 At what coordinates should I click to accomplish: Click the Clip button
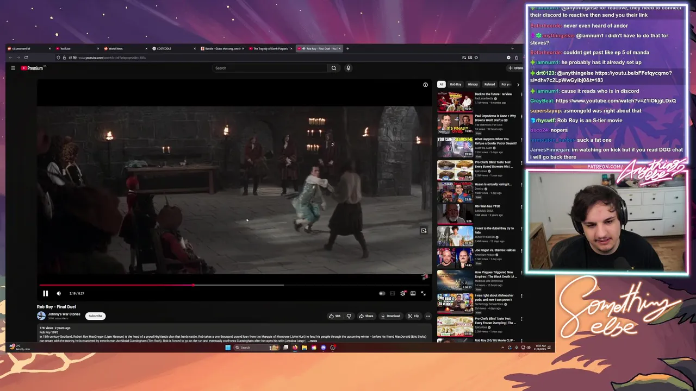[413, 316]
